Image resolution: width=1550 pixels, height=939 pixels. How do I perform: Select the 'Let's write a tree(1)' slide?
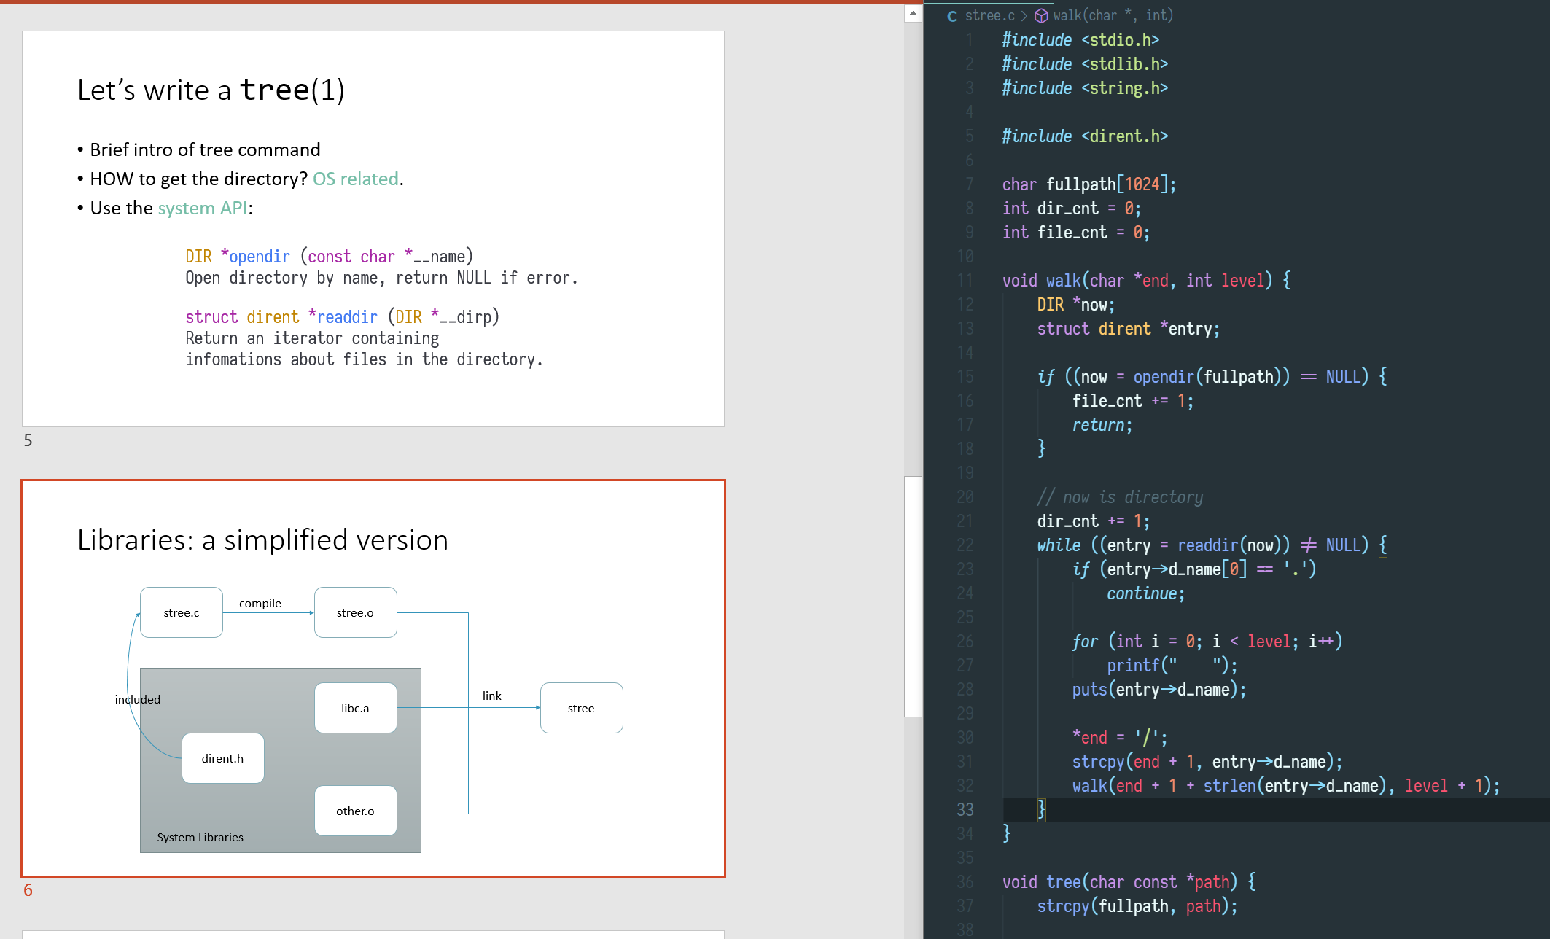[373, 228]
